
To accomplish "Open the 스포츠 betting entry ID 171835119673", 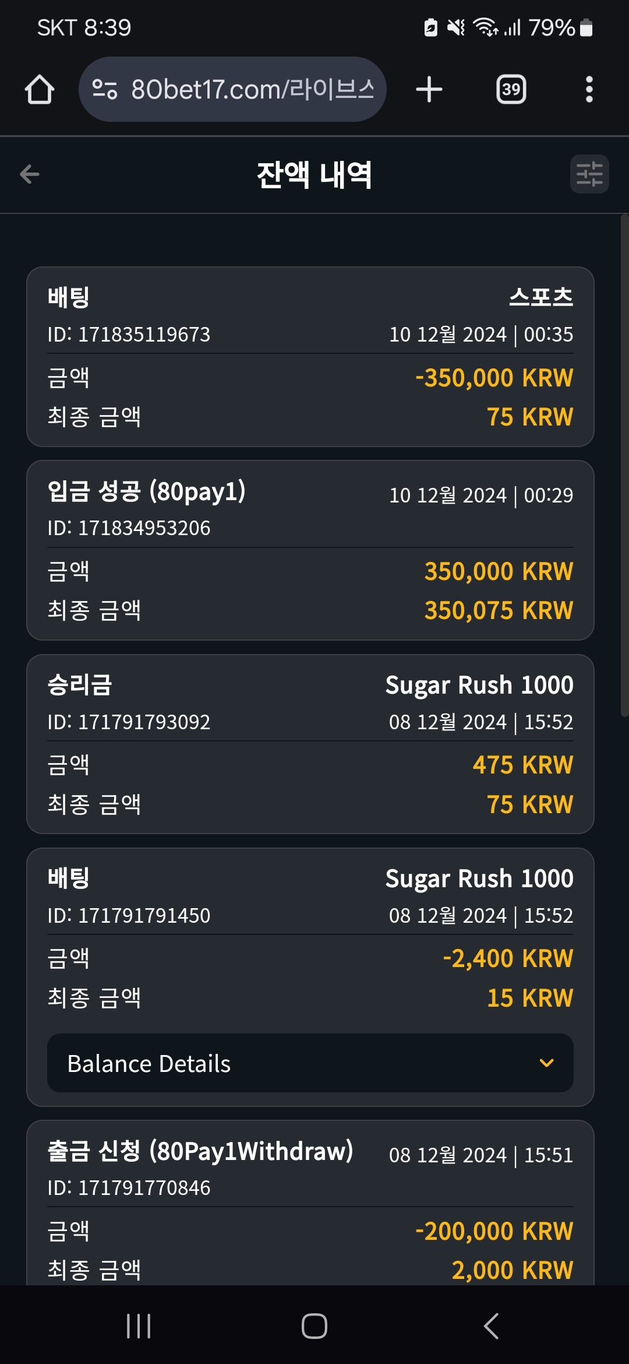I will (x=310, y=357).
